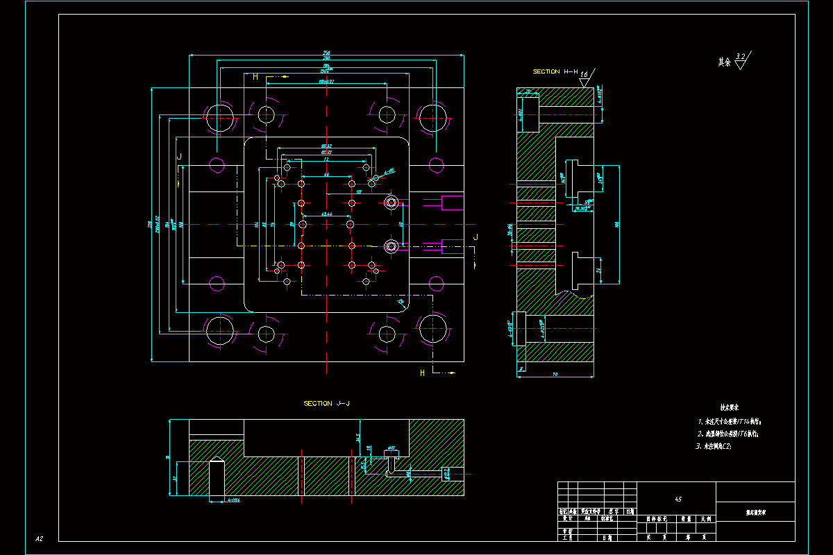Click the '72' dimension in the plan view
The width and height of the screenshot is (833, 555).
click(x=327, y=160)
